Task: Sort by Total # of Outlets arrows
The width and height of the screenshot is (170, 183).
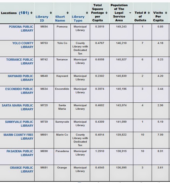Action: coord(149,13)
